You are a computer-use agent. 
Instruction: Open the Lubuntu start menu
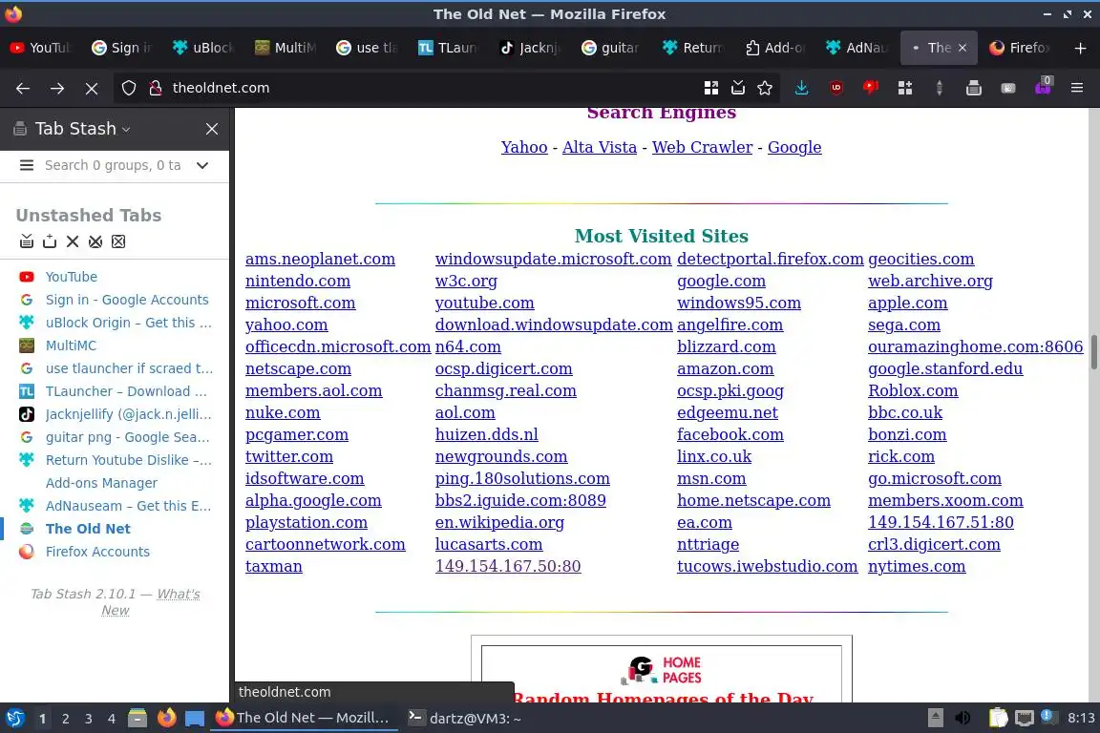click(14, 719)
